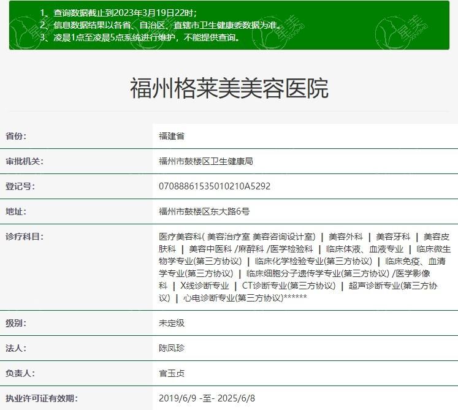Click the value 福建省
The height and width of the screenshot is (410, 458).
(x=172, y=136)
